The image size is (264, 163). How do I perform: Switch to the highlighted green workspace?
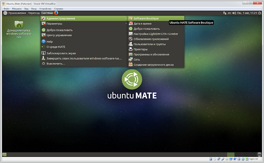[x=231, y=154]
